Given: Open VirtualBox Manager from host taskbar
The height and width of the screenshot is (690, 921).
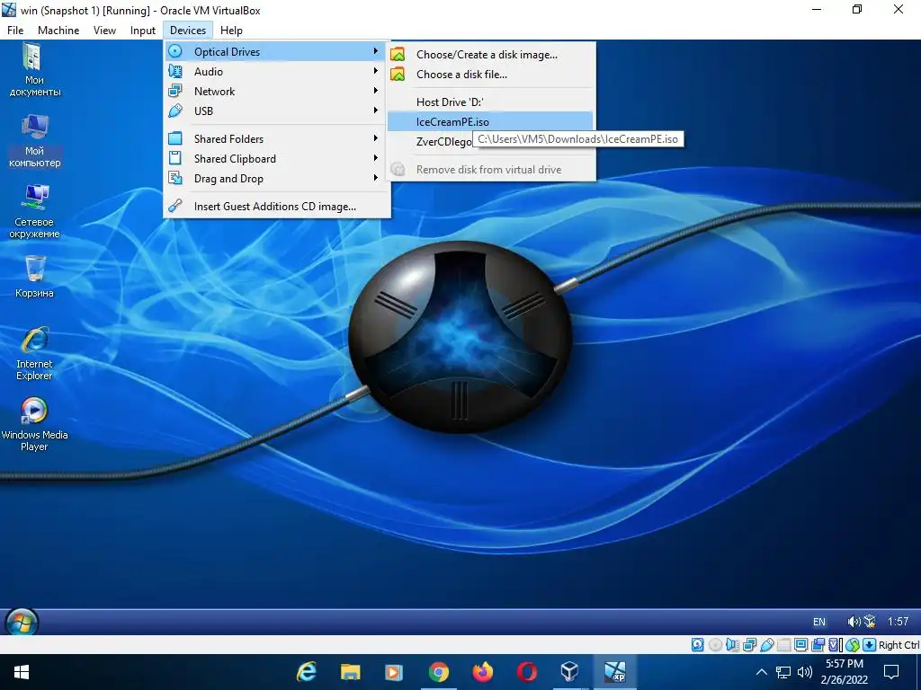Looking at the screenshot, I should (569, 672).
